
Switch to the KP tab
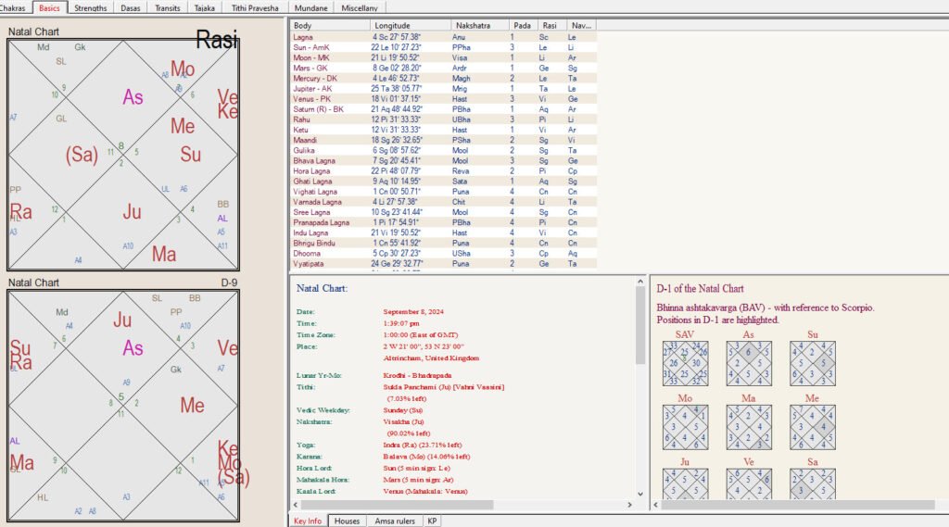pos(432,521)
